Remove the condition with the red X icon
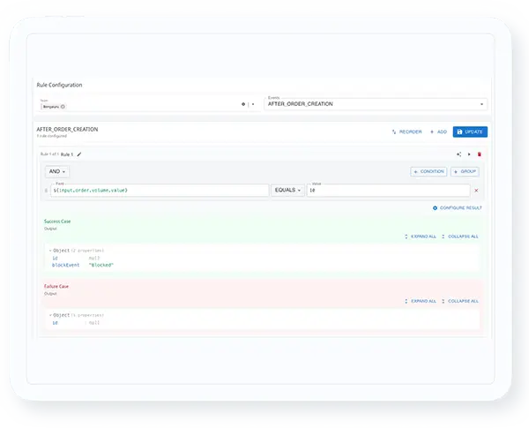The height and width of the screenshot is (428, 529). [476, 191]
